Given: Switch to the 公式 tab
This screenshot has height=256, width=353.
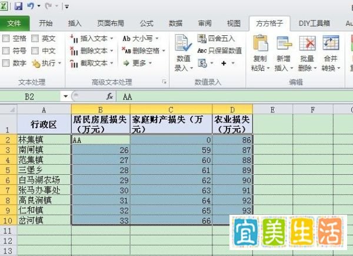Looking at the screenshot, I should pyautogui.click(x=146, y=23).
